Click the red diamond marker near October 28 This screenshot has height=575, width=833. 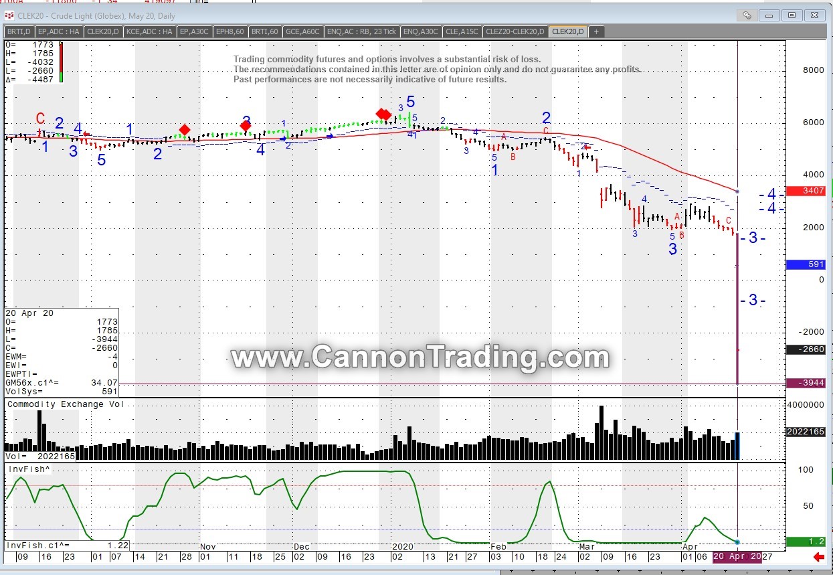tap(185, 130)
